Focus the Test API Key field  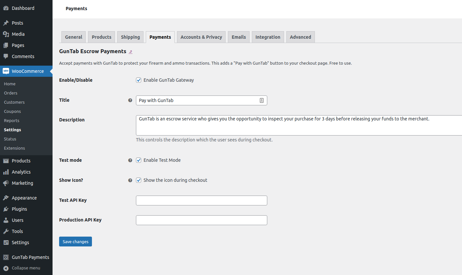pyautogui.click(x=202, y=201)
